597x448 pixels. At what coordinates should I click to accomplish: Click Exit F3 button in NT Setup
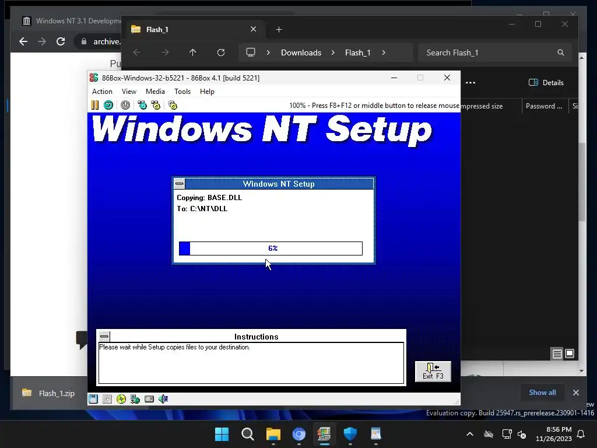[433, 372]
